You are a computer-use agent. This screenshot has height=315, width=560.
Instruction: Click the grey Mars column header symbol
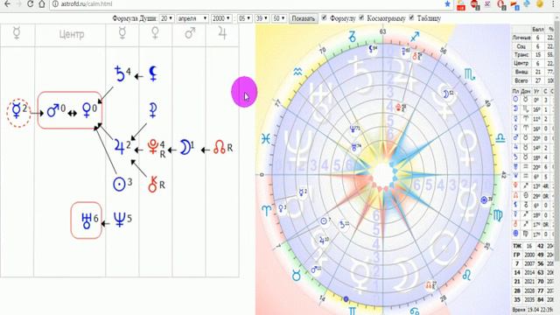(190, 33)
